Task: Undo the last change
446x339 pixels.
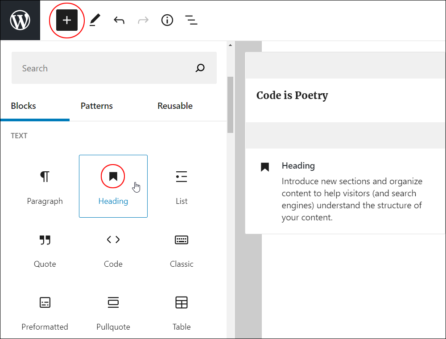Action: pyautogui.click(x=119, y=20)
